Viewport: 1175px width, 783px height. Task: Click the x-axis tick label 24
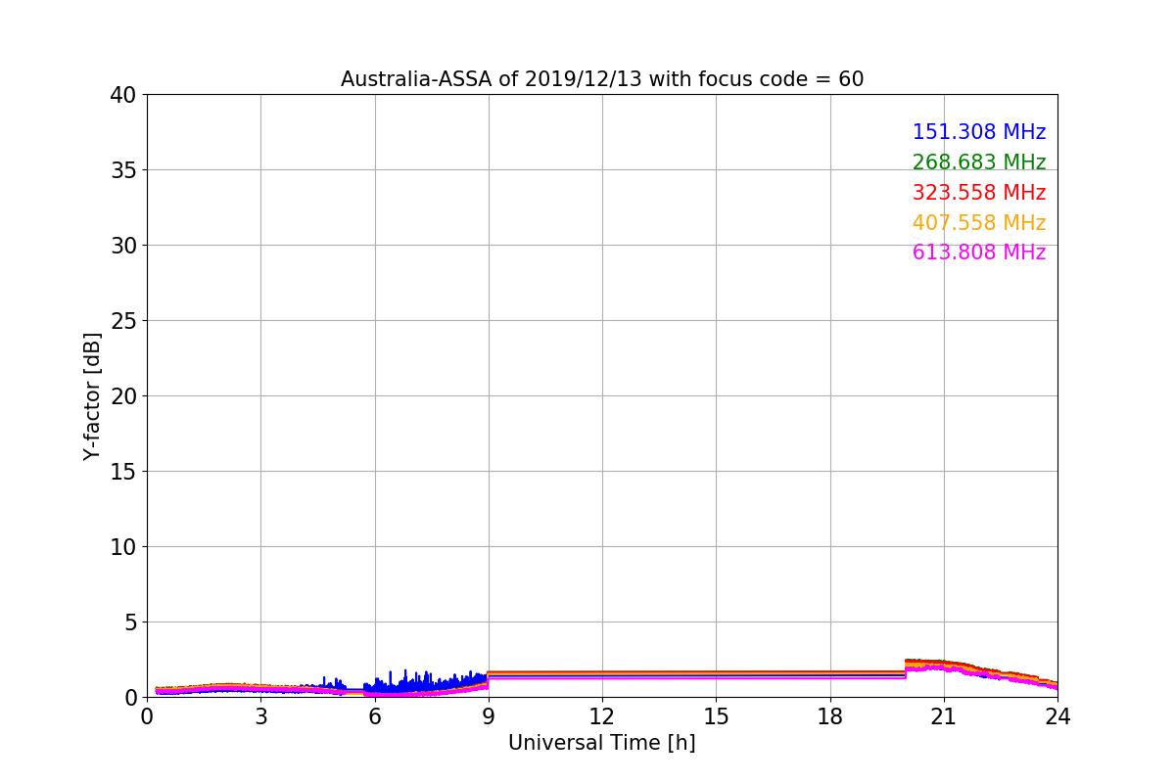[1057, 715]
